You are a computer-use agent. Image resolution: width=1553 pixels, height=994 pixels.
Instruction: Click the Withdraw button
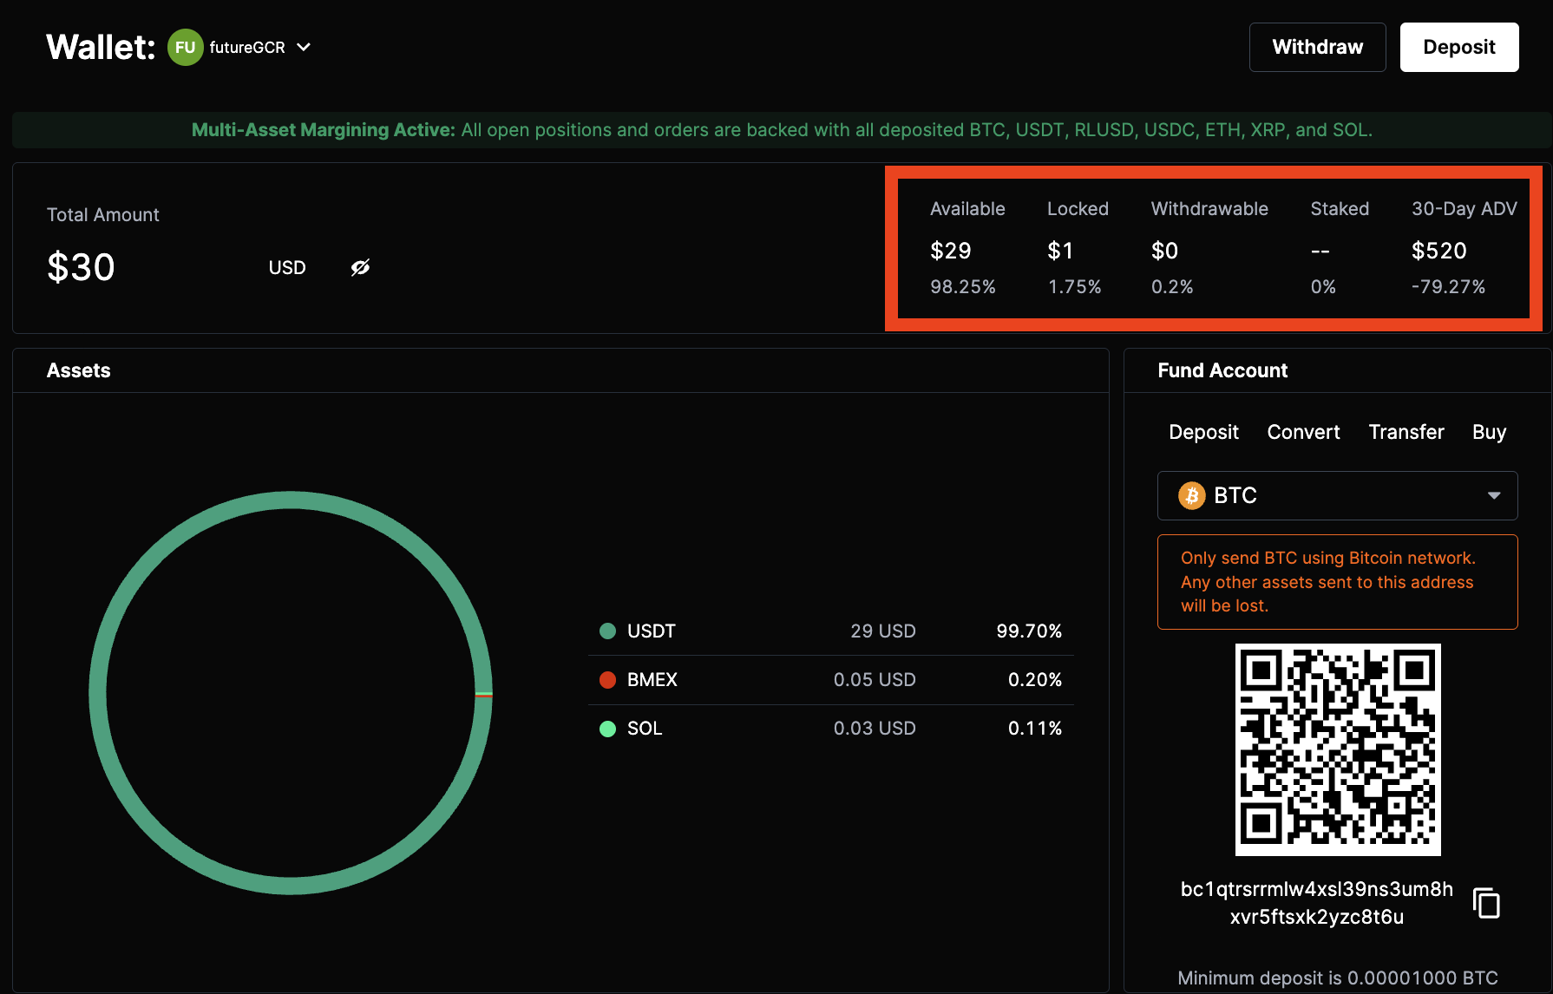coord(1317,47)
